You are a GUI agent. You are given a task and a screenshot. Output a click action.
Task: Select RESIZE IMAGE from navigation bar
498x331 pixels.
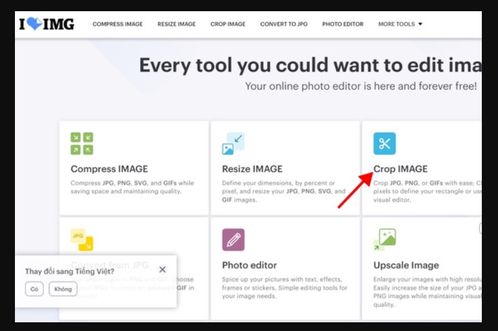point(176,24)
